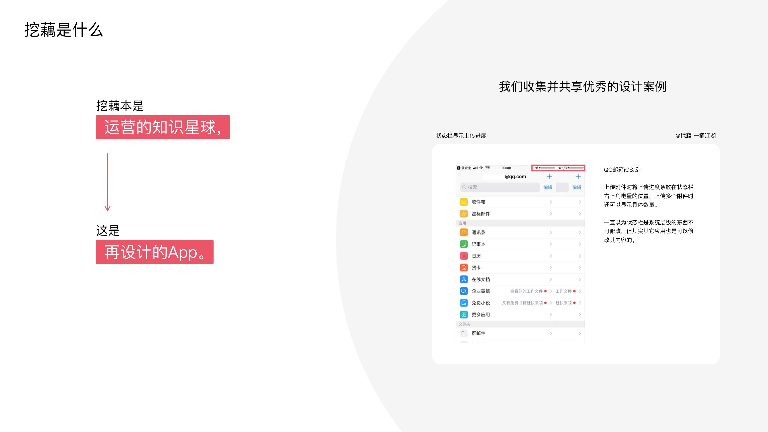Open the blue 在线文档 icon

(464, 279)
